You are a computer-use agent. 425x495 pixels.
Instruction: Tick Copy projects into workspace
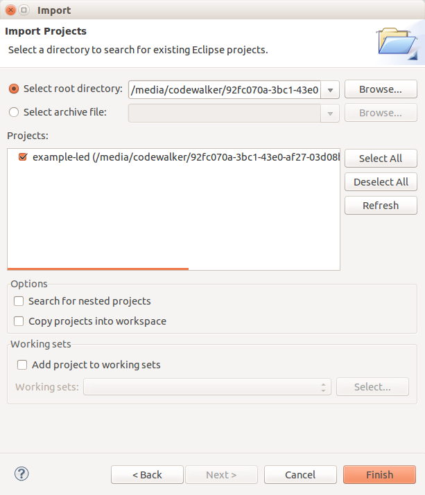[19, 321]
